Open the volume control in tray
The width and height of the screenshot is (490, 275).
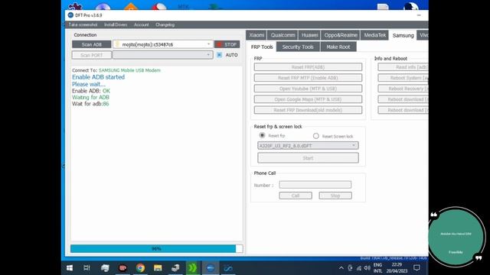[367, 268]
